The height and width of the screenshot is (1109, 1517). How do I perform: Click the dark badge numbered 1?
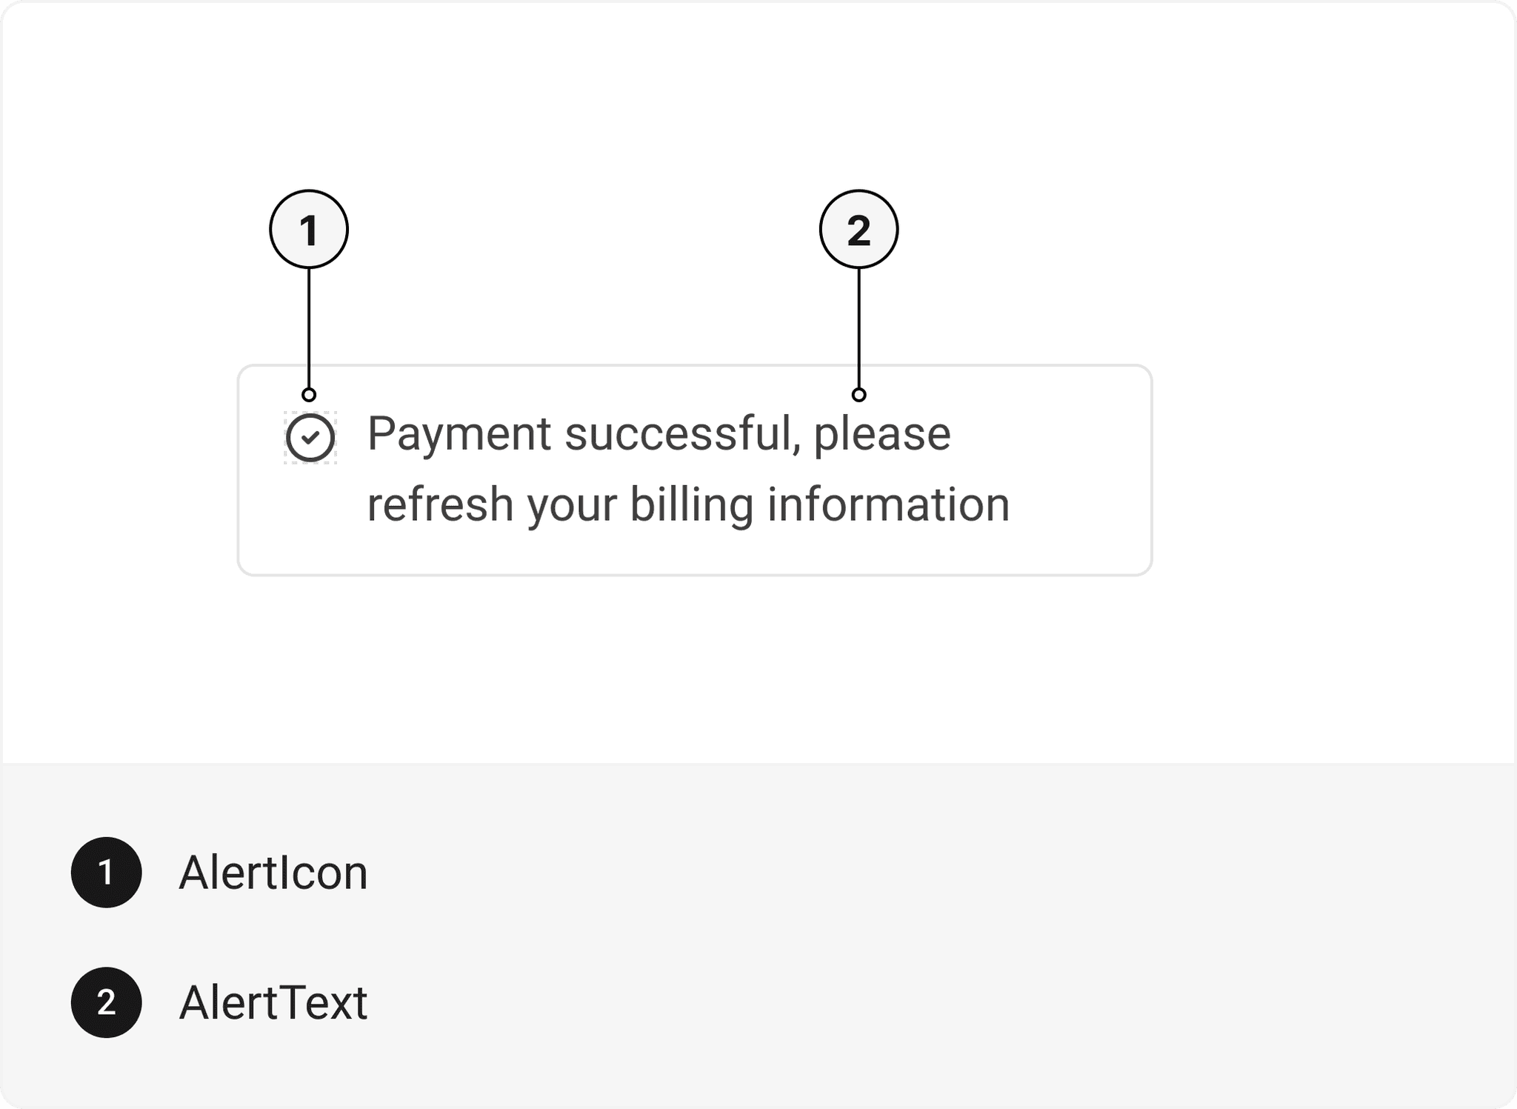[x=106, y=873]
